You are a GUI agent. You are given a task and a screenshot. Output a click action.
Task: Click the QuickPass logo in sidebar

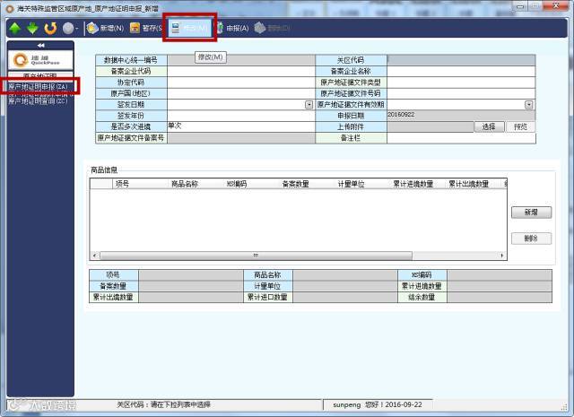tap(40, 60)
